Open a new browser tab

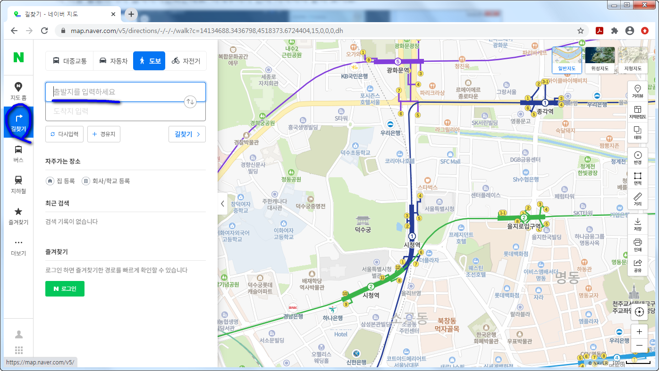pyautogui.click(x=131, y=14)
